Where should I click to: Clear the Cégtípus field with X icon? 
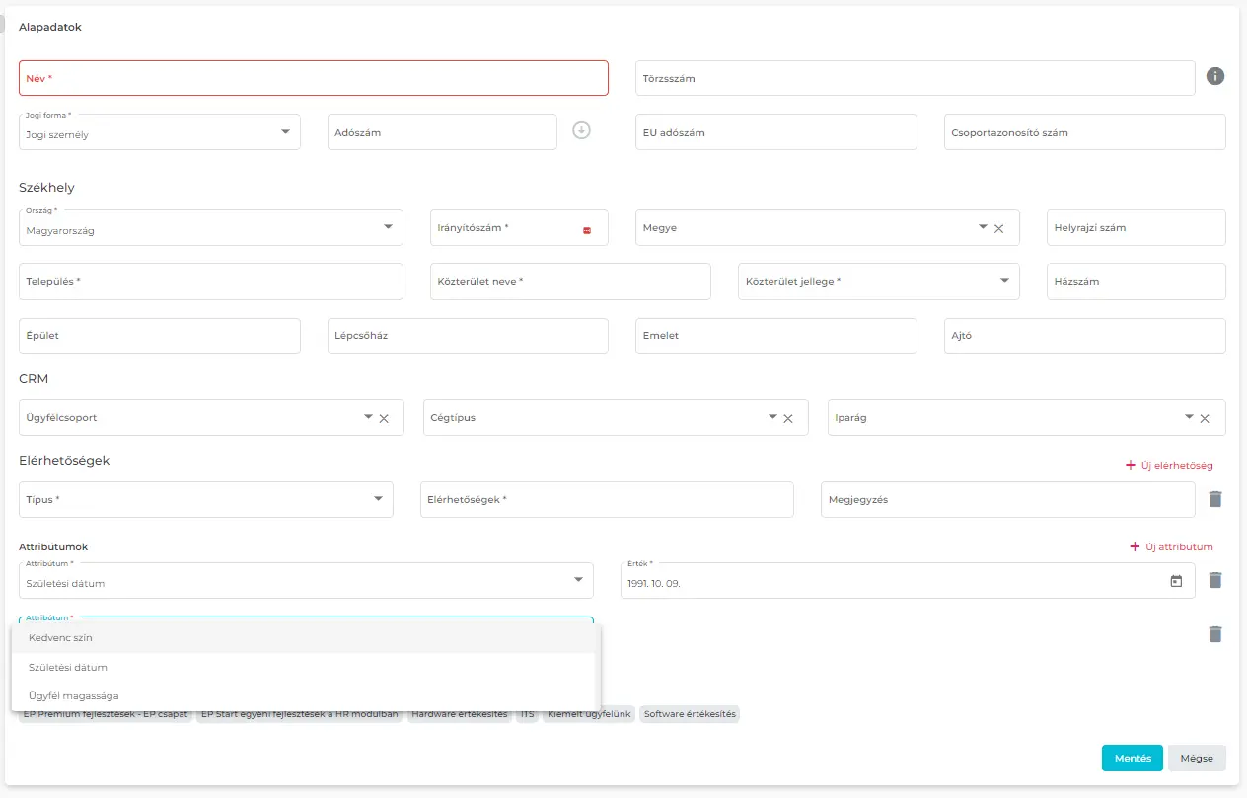(x=788, y=418)
